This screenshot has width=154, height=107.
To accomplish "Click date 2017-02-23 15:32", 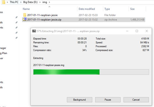I will click(88, 20).
